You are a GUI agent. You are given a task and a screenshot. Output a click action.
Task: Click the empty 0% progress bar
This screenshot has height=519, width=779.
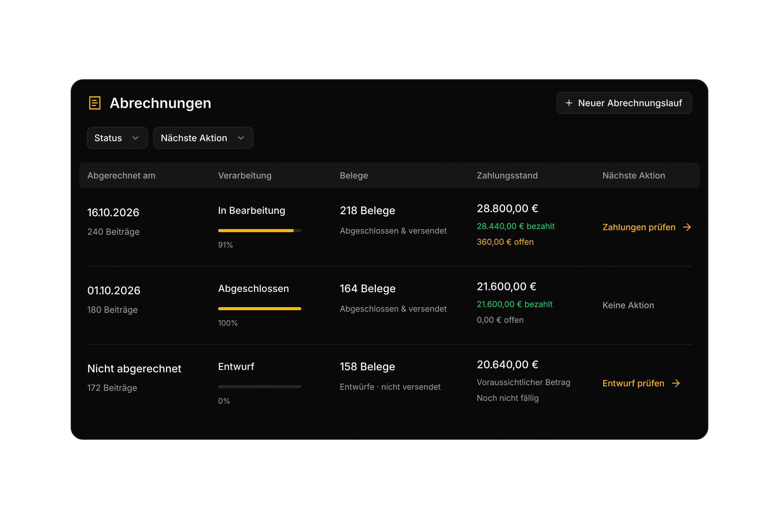[x=259, y=387]
